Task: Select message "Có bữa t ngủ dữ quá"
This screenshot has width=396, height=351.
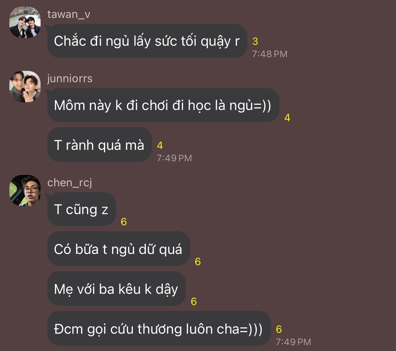Action: pyautogui.click(x=118, y=249)
